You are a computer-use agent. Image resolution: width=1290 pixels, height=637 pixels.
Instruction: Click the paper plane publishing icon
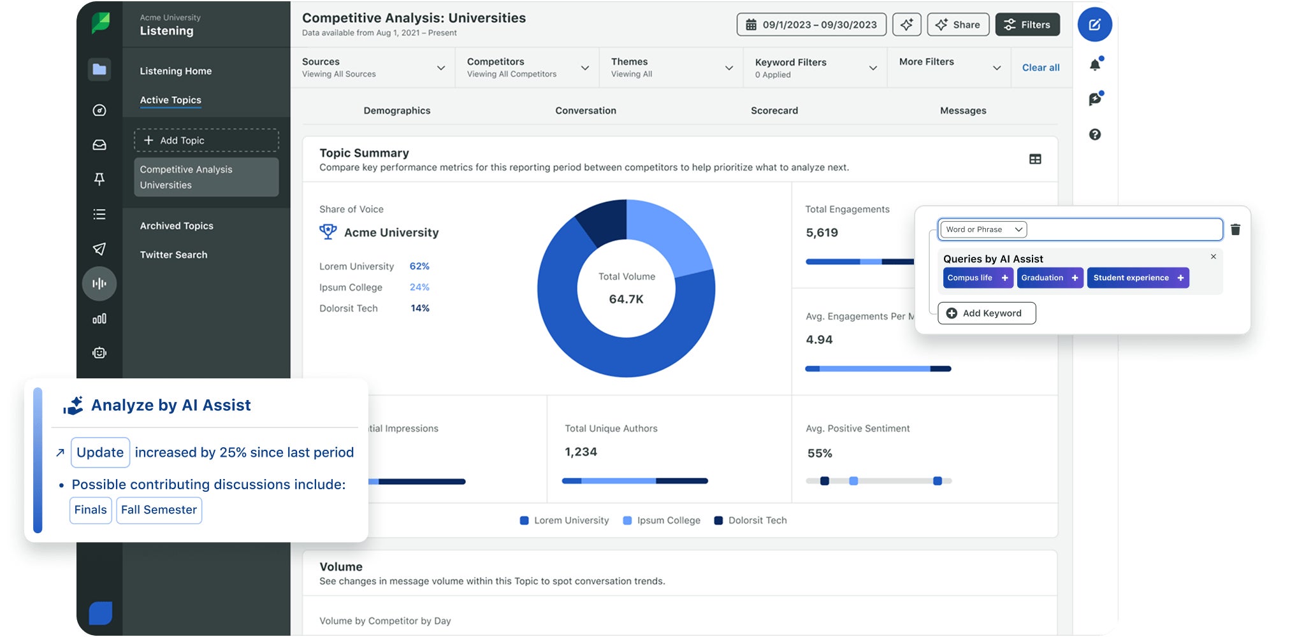tap(99, 249)
